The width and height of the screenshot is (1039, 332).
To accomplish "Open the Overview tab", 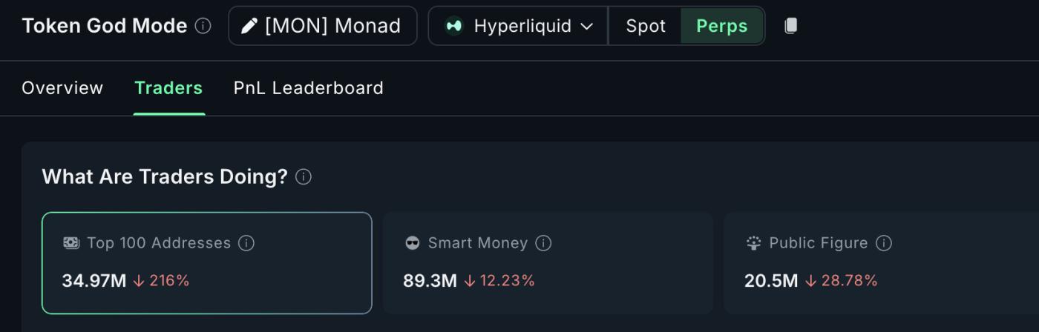I will point(62,88).
